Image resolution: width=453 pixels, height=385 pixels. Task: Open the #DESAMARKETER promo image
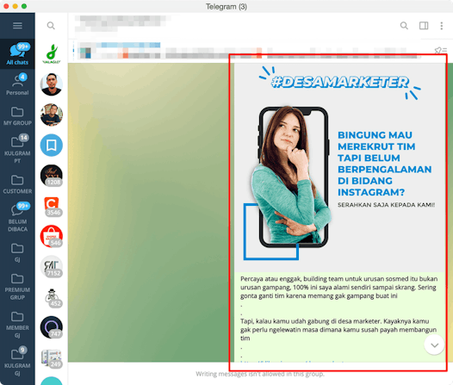coord(339,167)
